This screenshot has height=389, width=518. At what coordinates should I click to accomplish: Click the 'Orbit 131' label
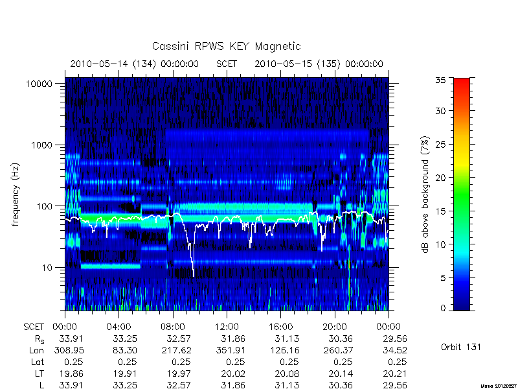[461, 348]
